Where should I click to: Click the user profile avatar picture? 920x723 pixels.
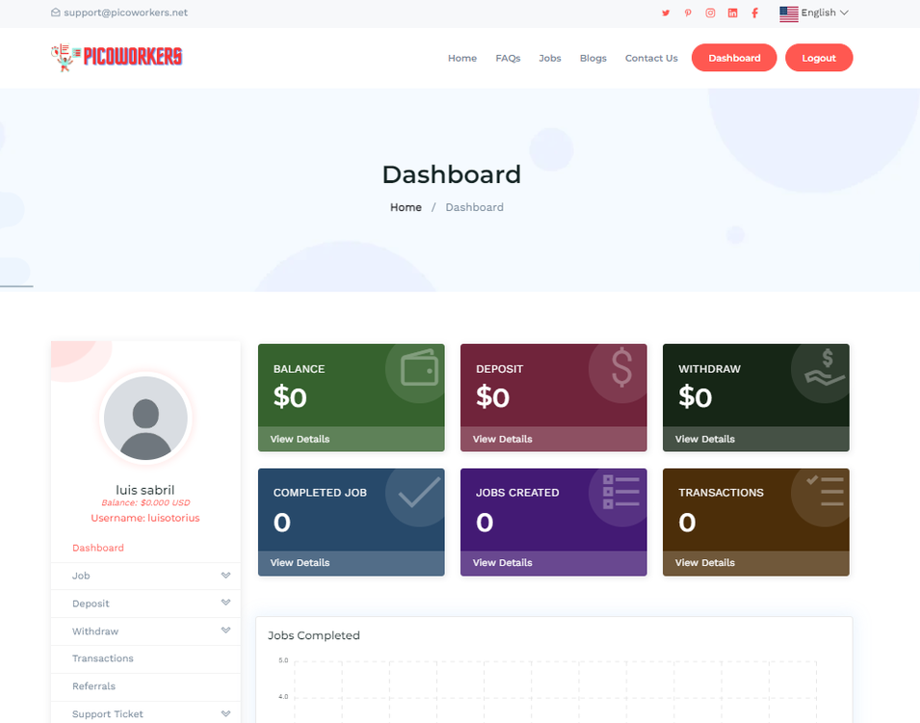pos(145,417)
